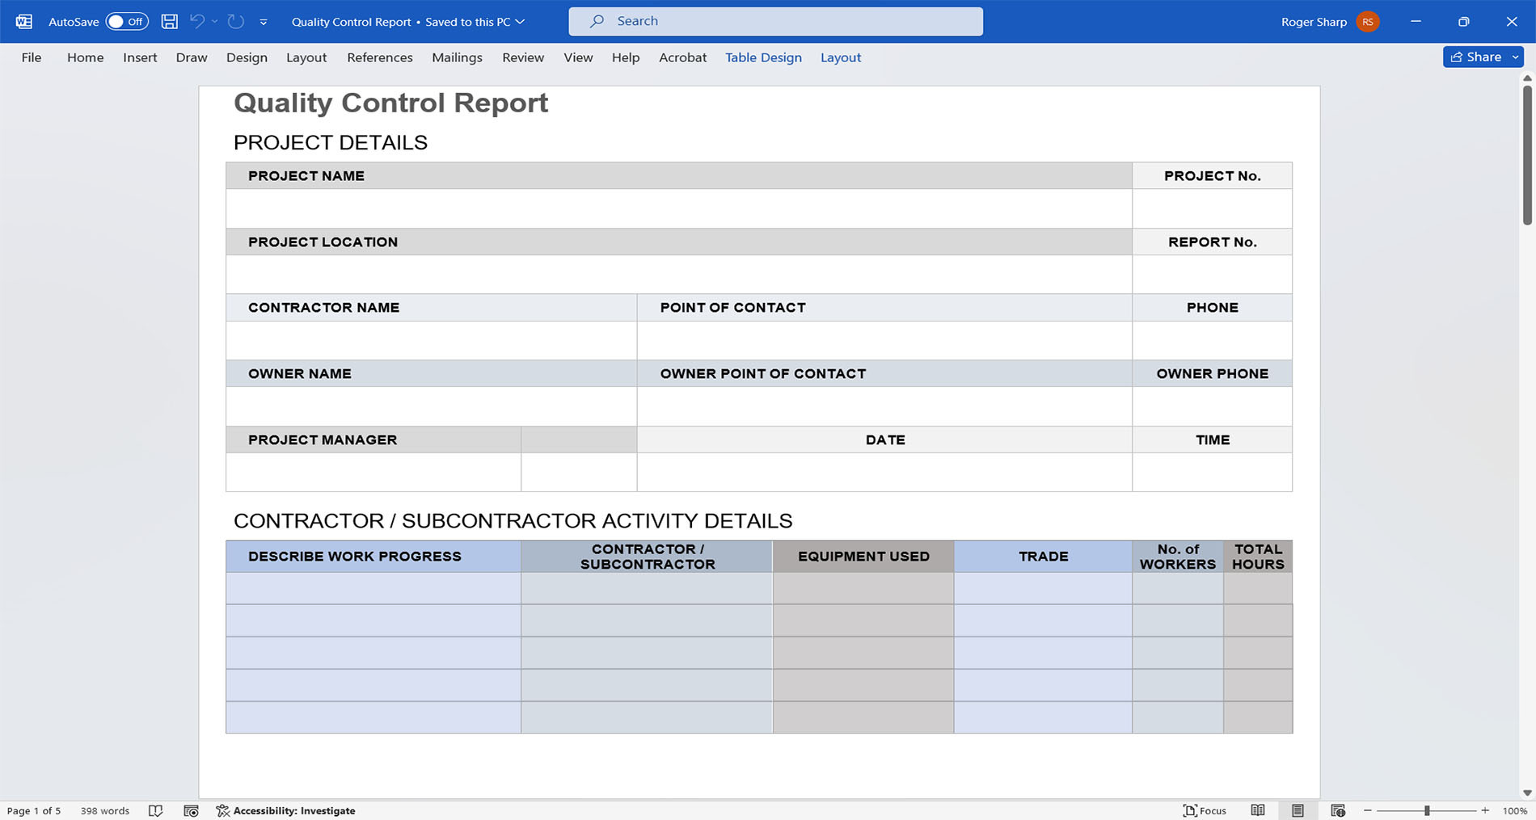Switch to Web Layout view

(1338, 810)
